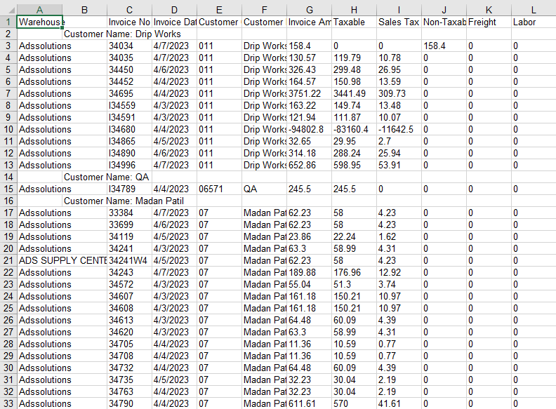Screen dimensions: 556x409
Task: Click invoice number I34789 cell
Action: pos(129,189)
